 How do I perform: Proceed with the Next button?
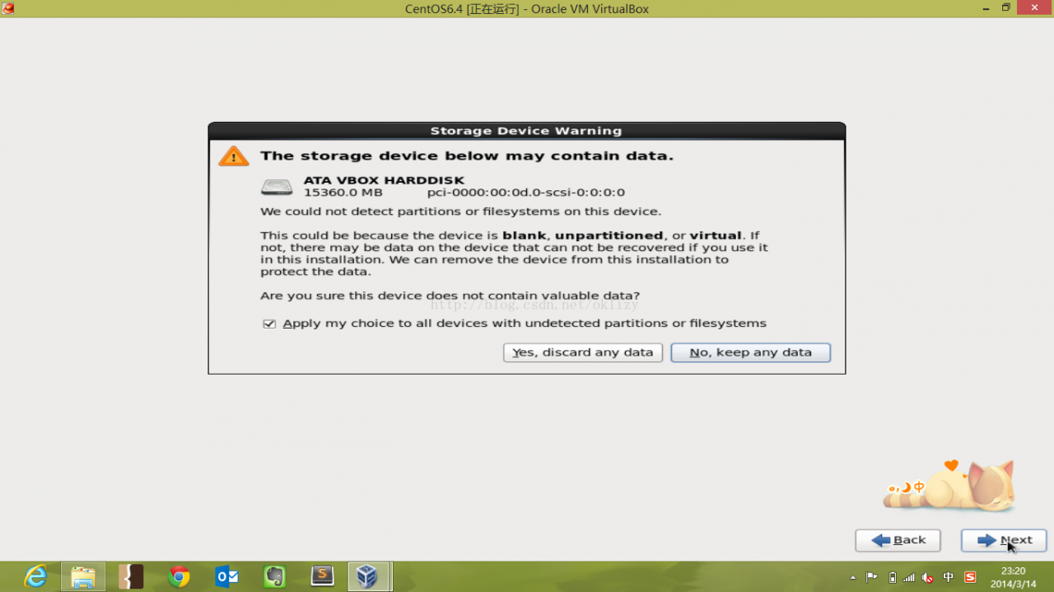pos(1004,540)
